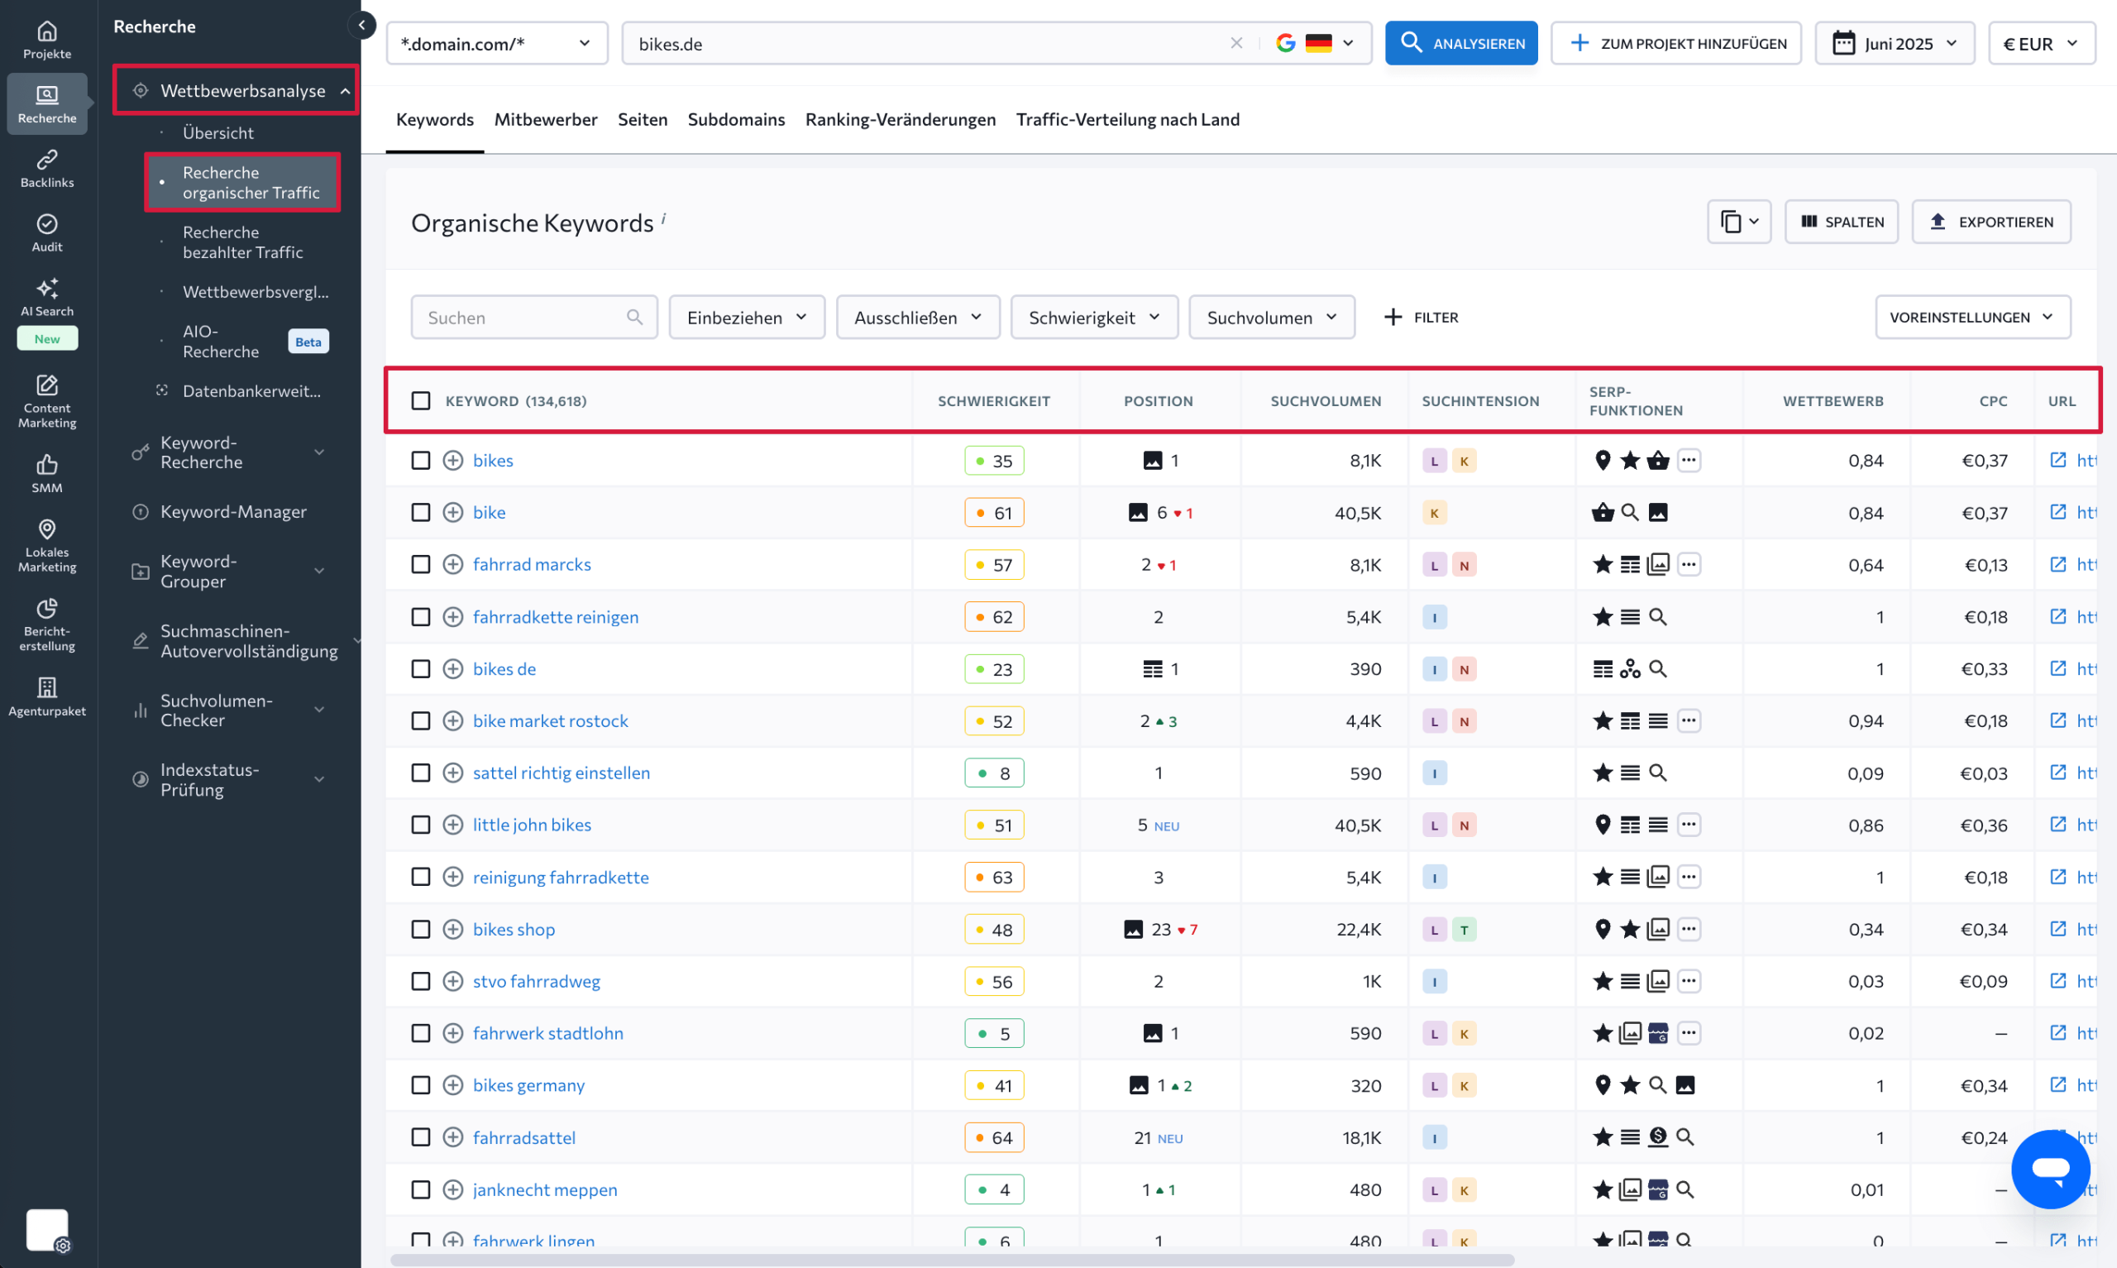Focus the Suchen keyword search field
The width and height of the screenshot is (2117, 1268).
[533, 317]
